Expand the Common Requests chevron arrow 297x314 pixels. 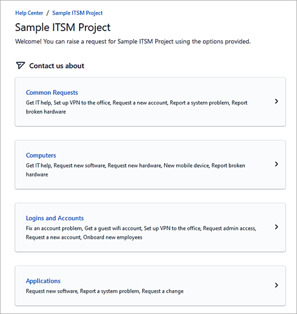pos(276,102)
